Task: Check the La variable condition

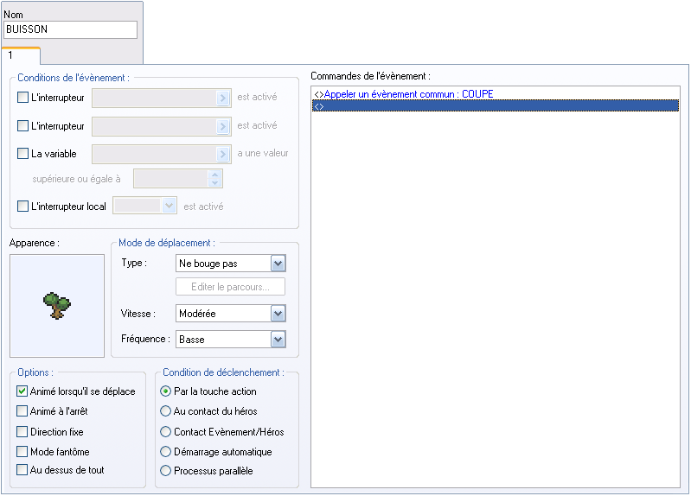Action: [22, 153]
